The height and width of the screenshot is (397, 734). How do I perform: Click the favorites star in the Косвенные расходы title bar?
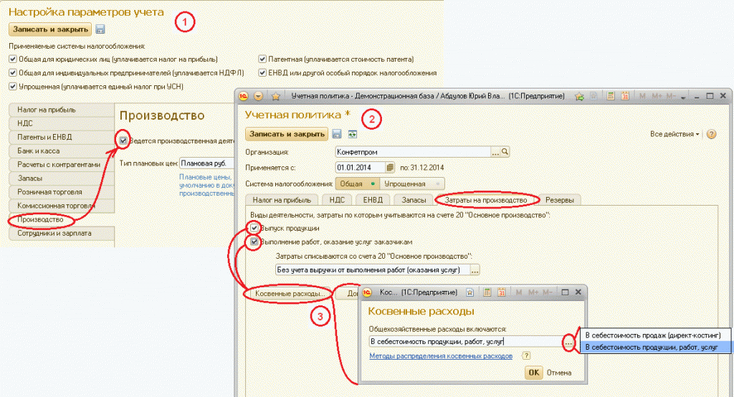click(x=470, y=292)
